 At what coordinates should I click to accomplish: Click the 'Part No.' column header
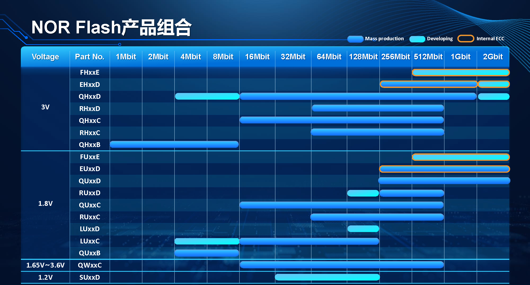tap(90, 57)
